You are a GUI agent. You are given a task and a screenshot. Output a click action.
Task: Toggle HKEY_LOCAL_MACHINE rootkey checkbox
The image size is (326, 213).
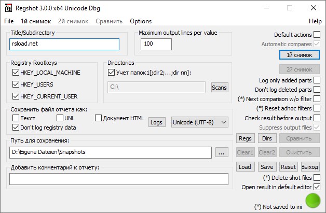16,73
